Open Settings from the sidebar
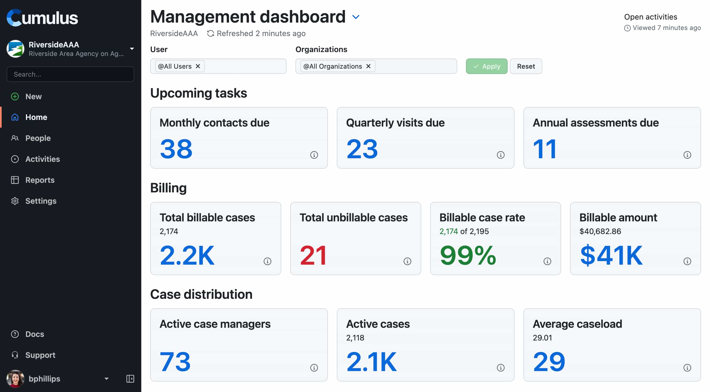710x392 pixels. click(x=41, y=201)
